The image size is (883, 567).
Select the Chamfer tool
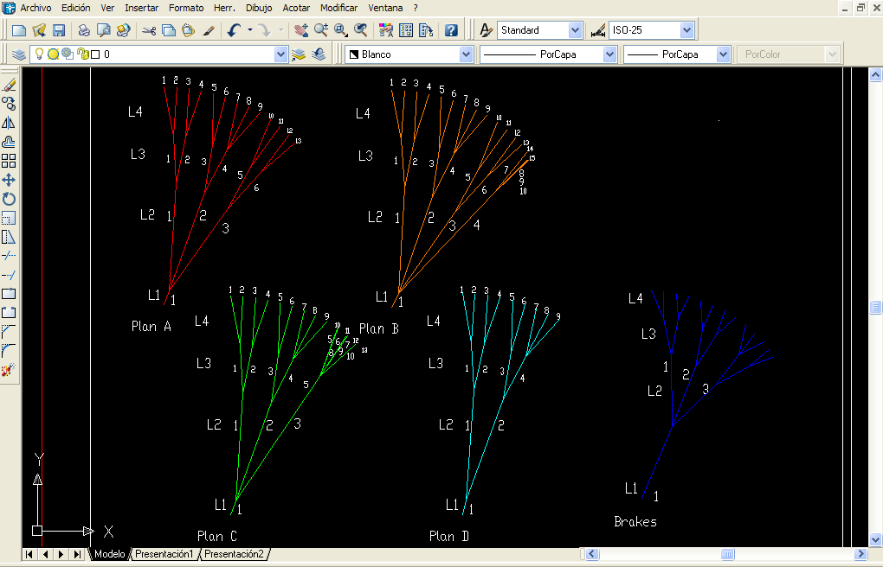[9, 332]
